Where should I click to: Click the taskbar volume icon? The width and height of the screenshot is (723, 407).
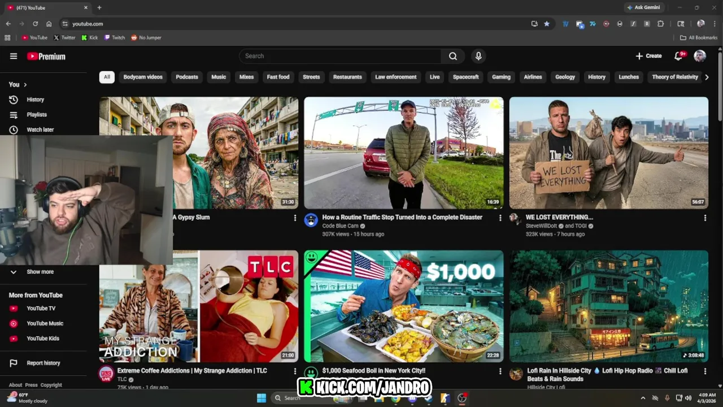[x=688, y=398]
